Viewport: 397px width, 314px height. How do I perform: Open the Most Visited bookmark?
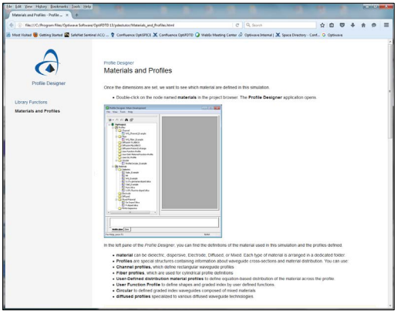(x=19, y=35)
